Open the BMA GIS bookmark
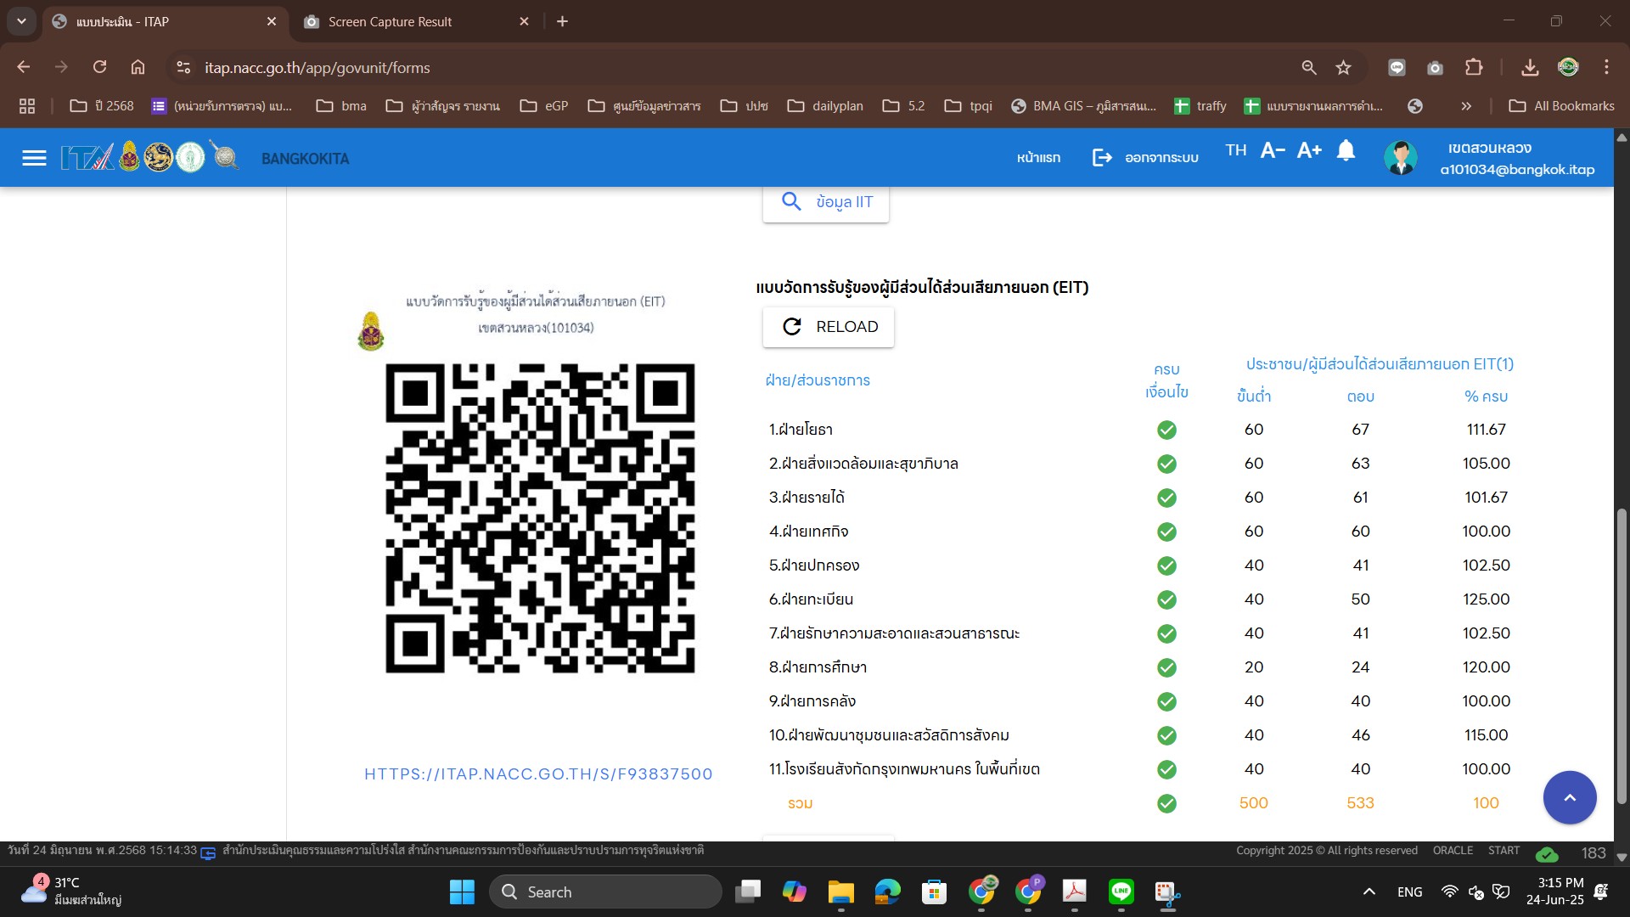The width and height of the screenshot is (1630, 917). (x=1083, y=106)
